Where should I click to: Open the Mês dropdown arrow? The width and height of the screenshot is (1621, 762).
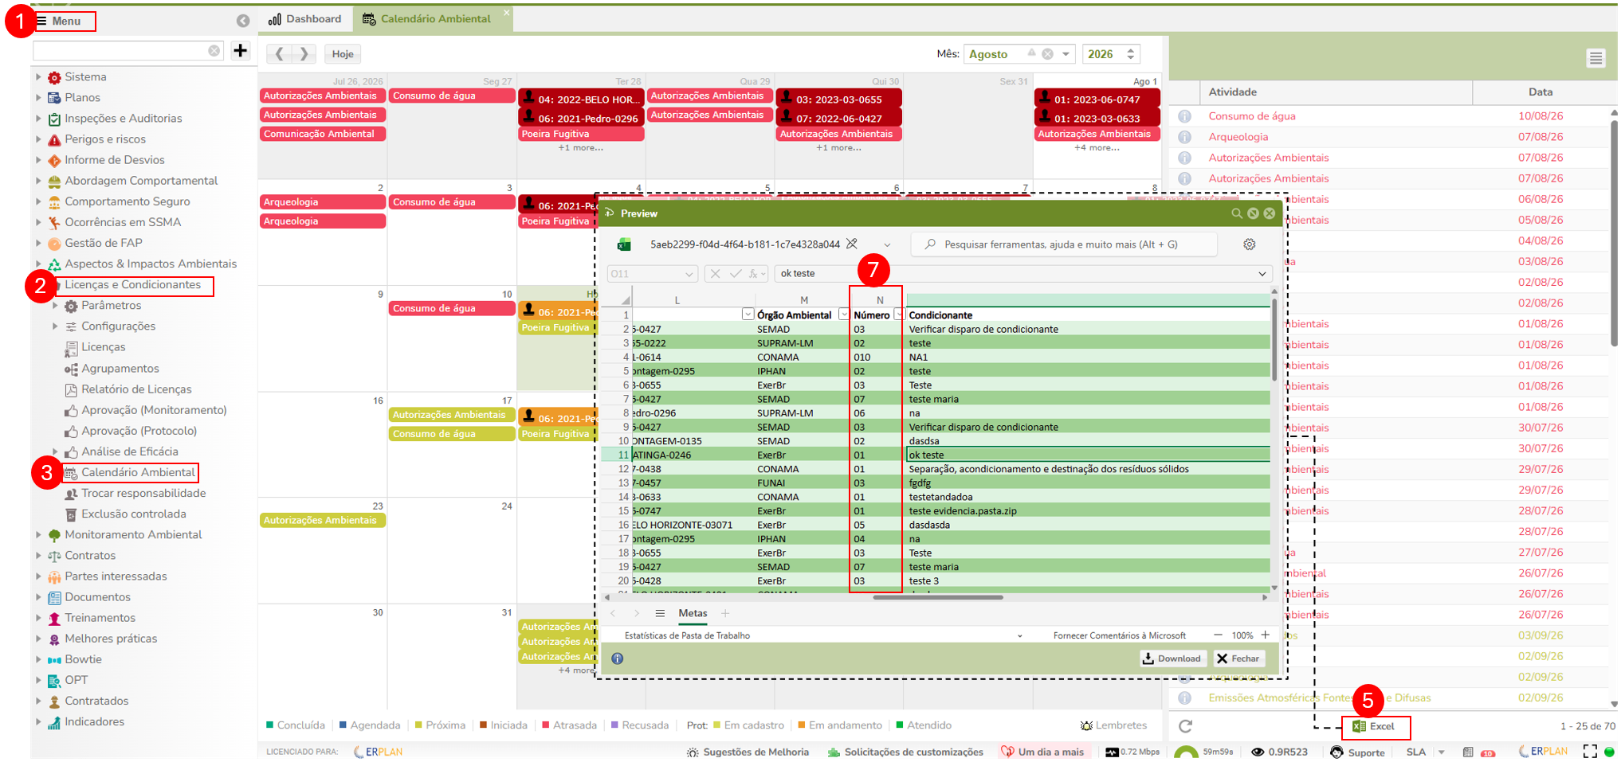coord(1066,54)
